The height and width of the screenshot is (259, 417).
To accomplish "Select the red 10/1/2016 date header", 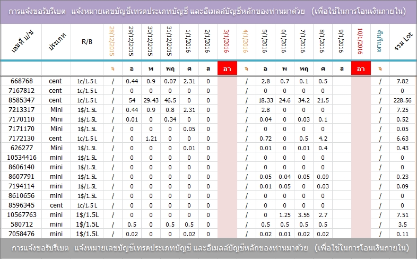I will coord(360,41).
